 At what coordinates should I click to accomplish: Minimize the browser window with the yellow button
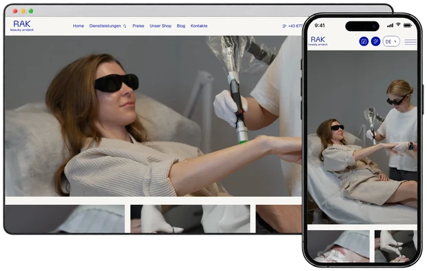pyautogui.click(x=23, y=11)
